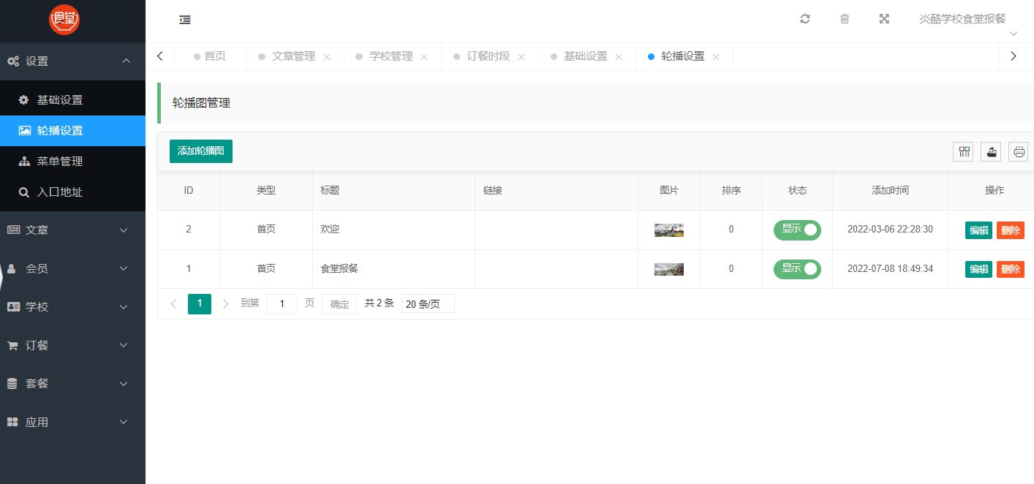Close the 轮播设置 tab
Image resolution: width=1034 pixels, height=484 pixels.
(716, 57)
